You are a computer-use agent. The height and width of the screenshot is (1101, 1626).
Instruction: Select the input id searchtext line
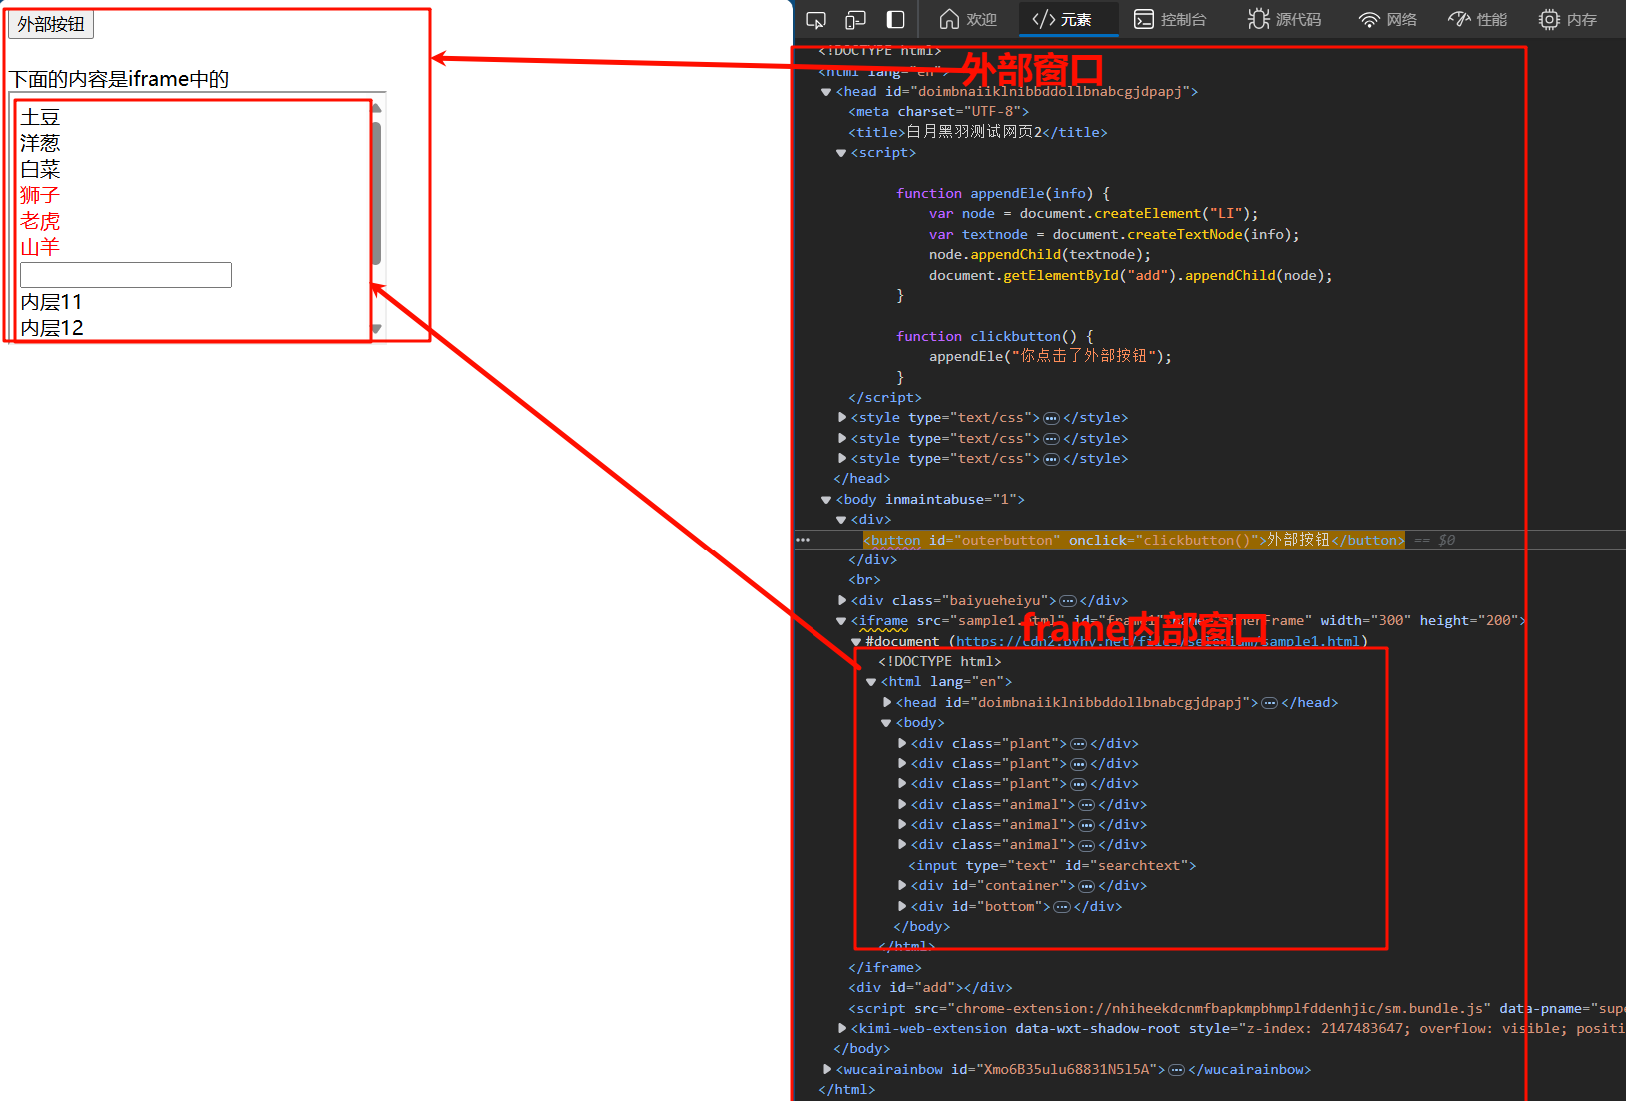point(1052,866)
